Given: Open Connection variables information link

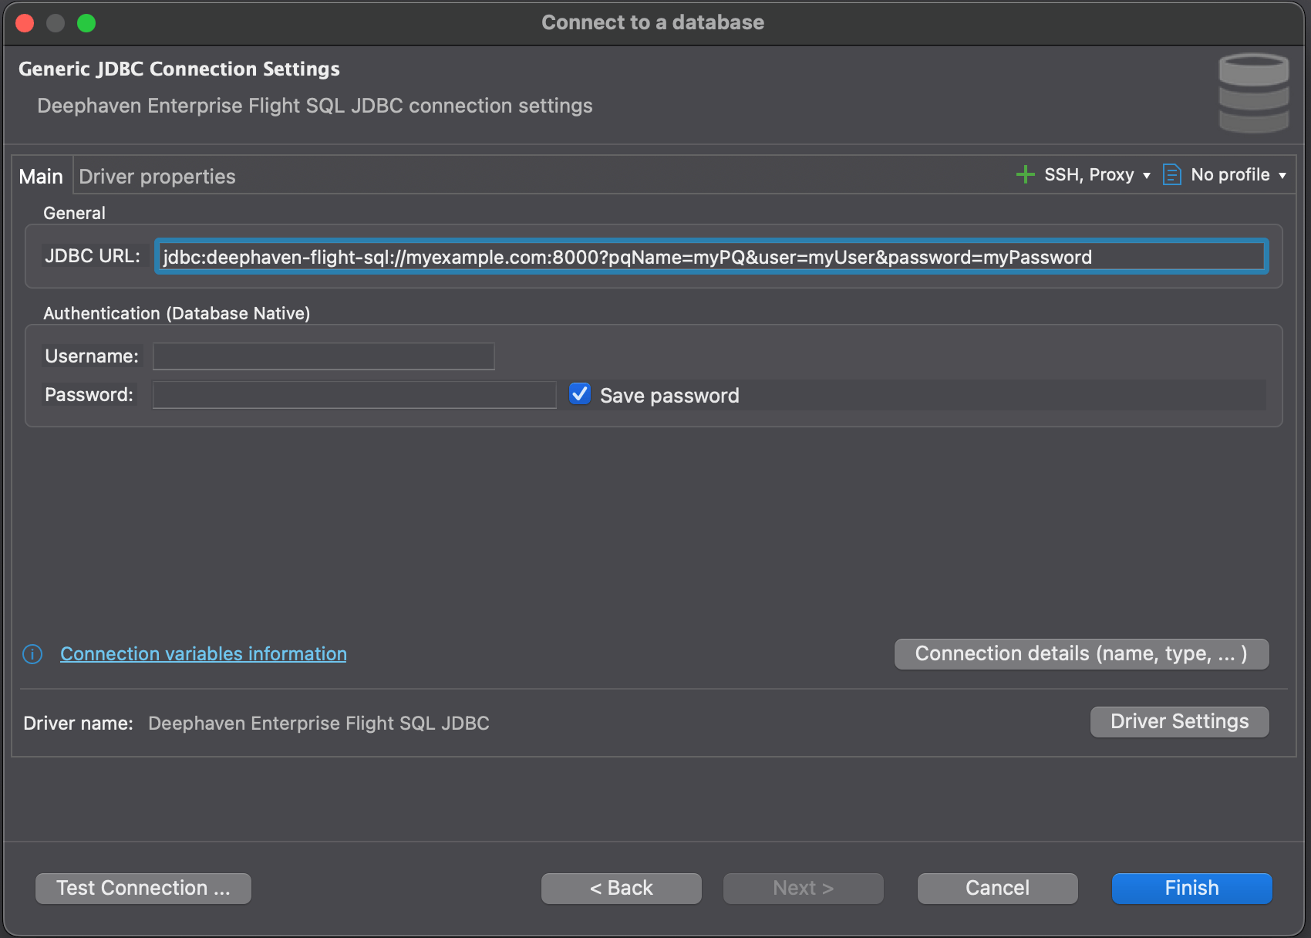Looking at the screenshot, I should (x=204, y=654).
